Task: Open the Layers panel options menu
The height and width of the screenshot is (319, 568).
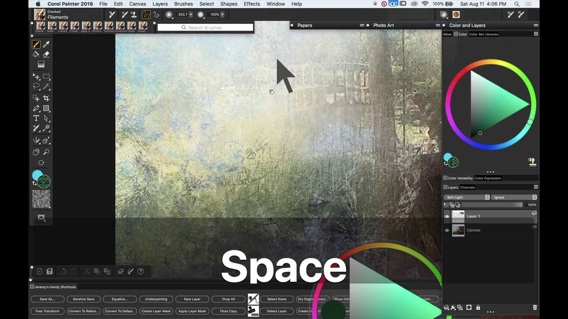Action: pos(536,187)
